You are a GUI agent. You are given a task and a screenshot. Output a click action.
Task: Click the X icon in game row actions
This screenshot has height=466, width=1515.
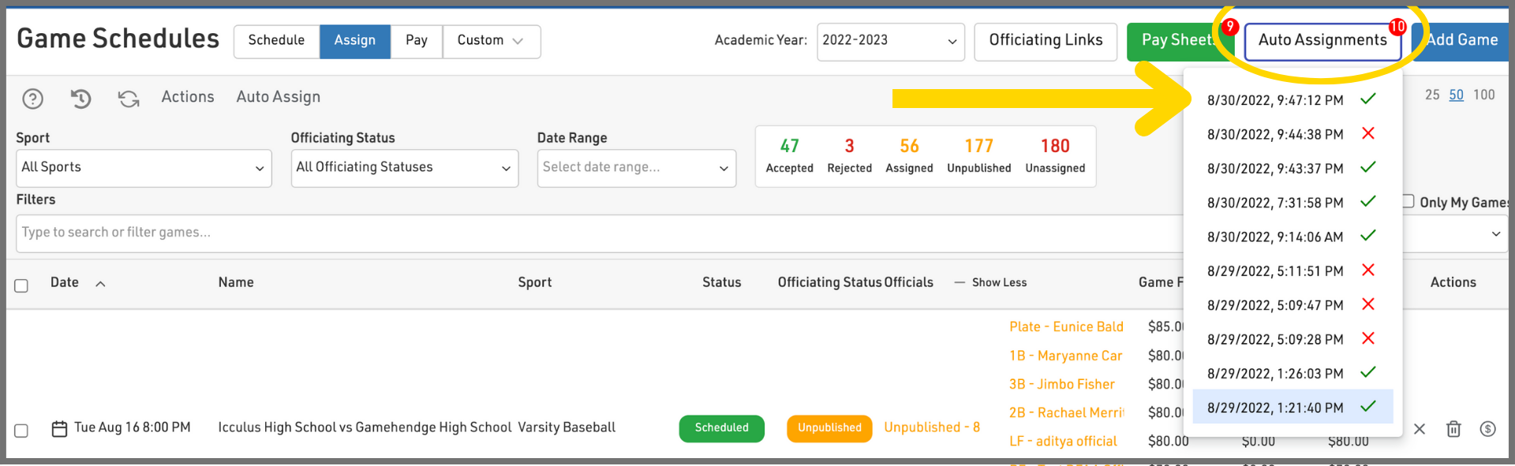1420,429
